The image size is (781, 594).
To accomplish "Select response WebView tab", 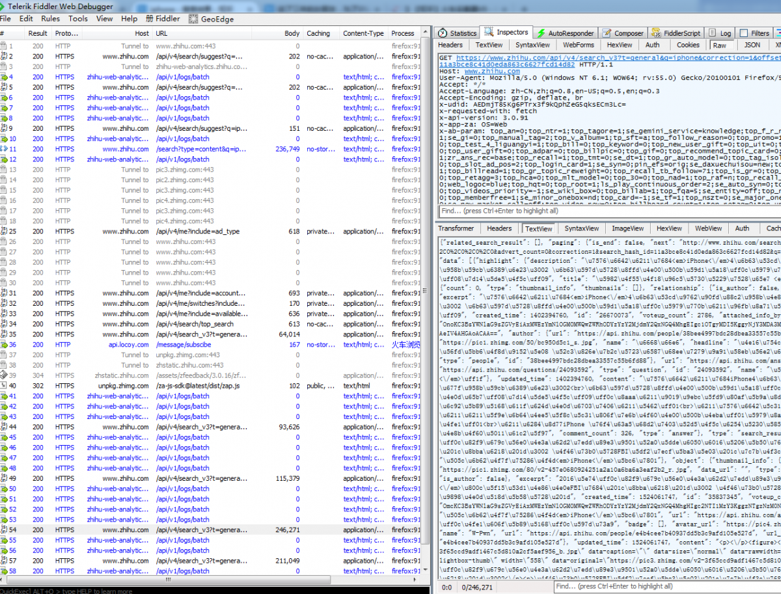I will click(709, 228).
